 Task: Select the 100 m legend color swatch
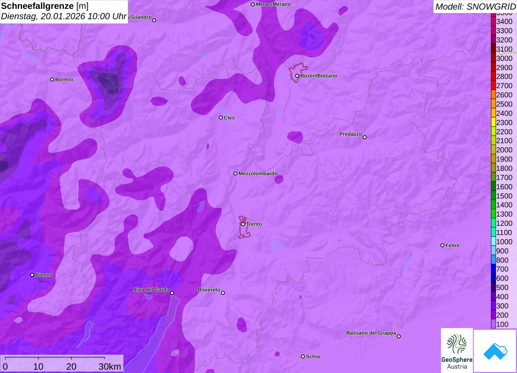tap(493, 324)
